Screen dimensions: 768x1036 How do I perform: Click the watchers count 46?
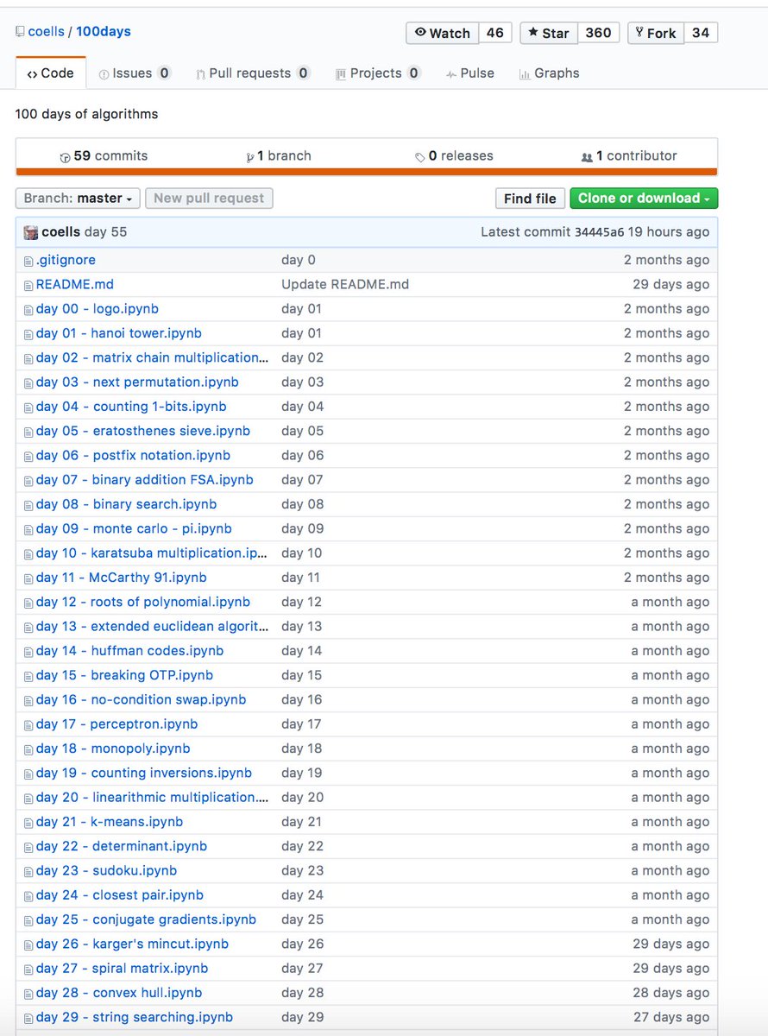495,33
